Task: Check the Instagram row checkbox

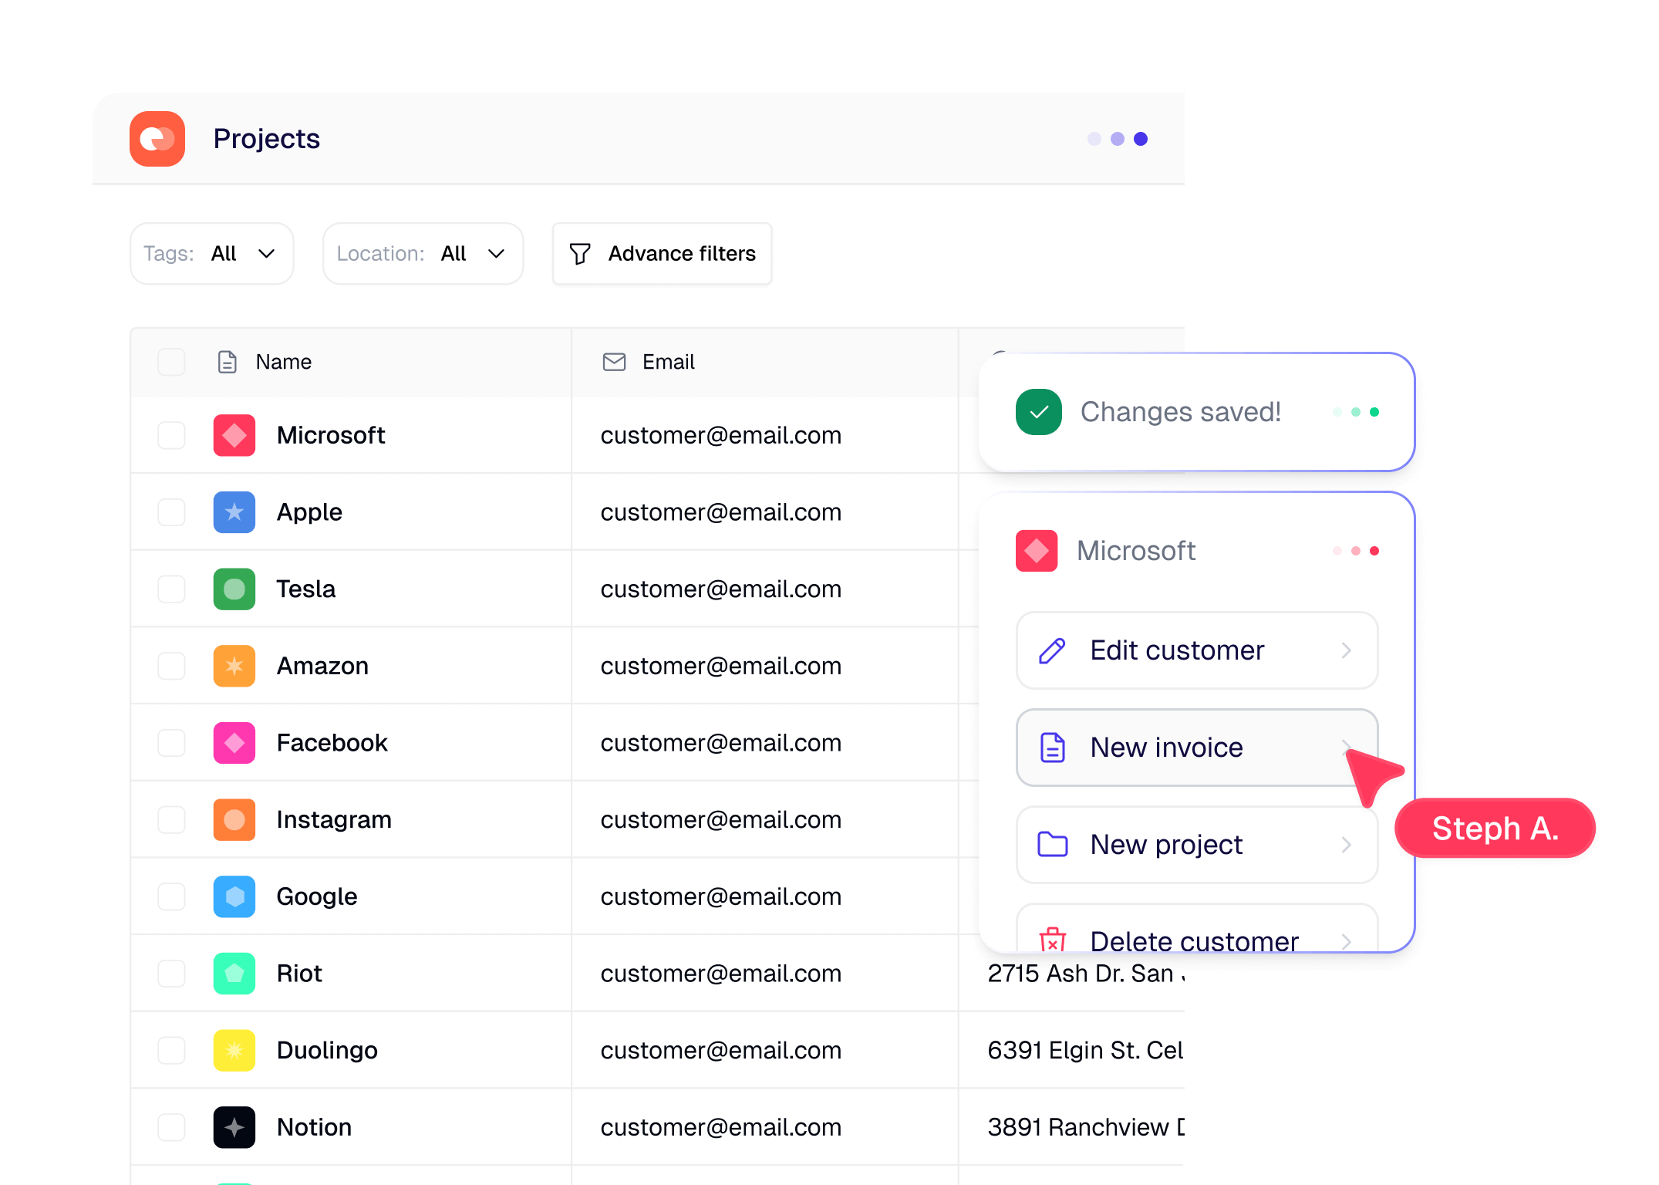Action: tap(171, 819)
